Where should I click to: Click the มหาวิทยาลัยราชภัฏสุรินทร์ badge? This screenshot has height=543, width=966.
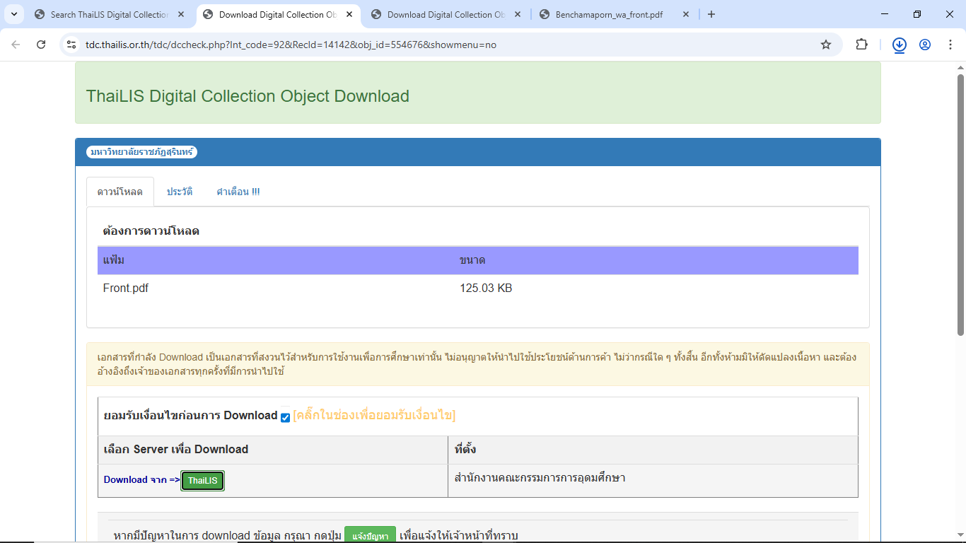141,152
